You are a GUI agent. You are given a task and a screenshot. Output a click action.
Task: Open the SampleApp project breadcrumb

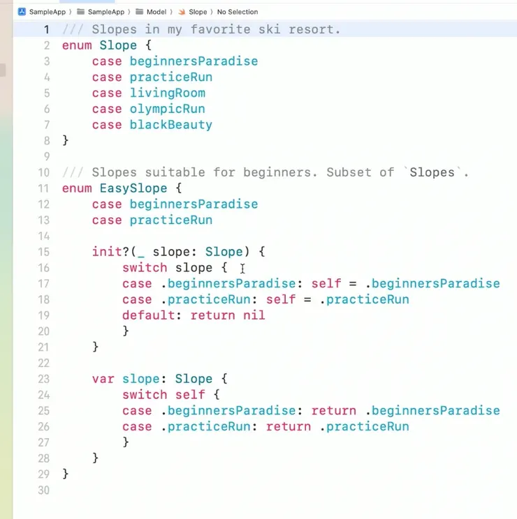[48, 12]
